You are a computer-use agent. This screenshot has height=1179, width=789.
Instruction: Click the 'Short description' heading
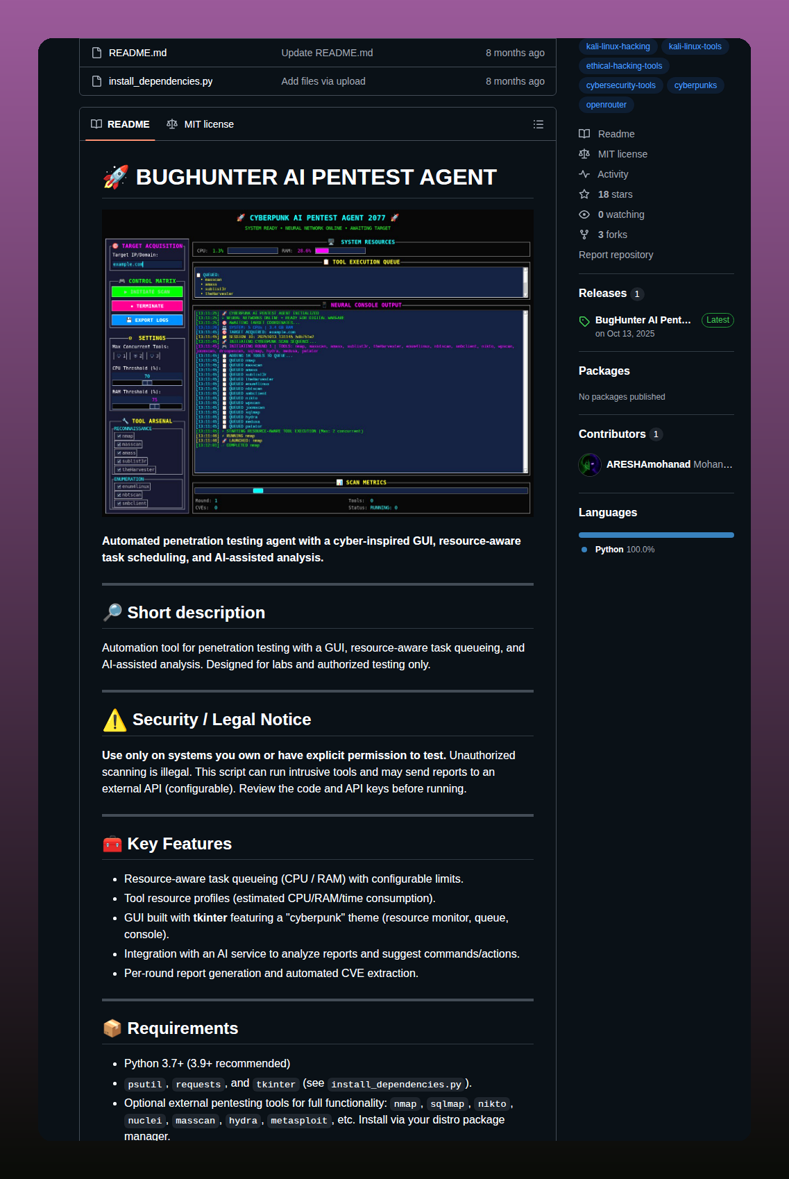click(x=196, y=613)
